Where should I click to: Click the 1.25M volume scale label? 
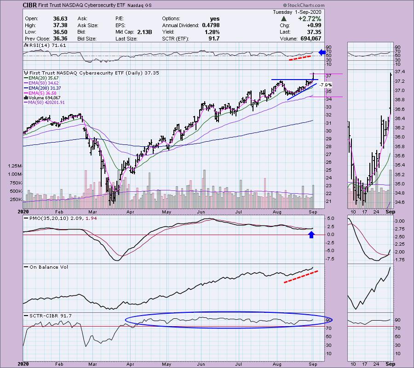click(x=15, y=166)
